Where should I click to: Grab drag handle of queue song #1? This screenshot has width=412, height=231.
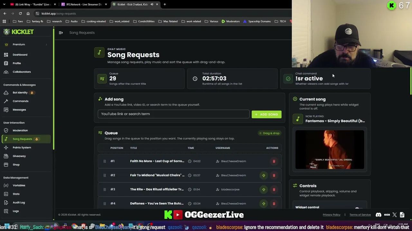click(105, 161)
